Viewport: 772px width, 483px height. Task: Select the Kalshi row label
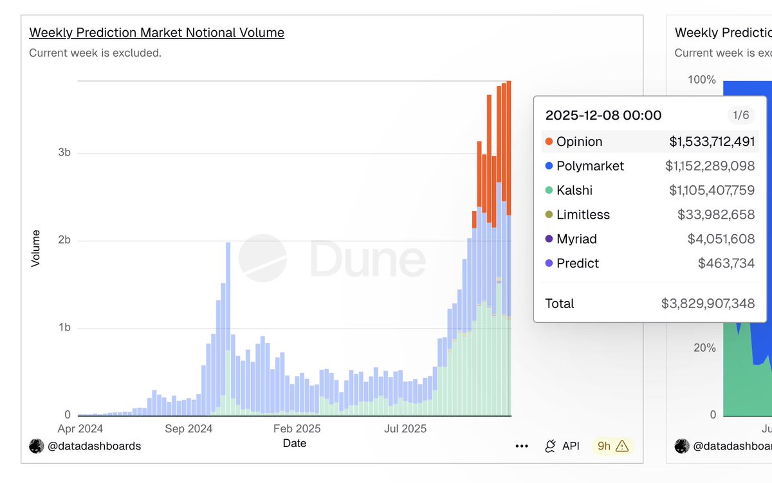click(574, 190)
